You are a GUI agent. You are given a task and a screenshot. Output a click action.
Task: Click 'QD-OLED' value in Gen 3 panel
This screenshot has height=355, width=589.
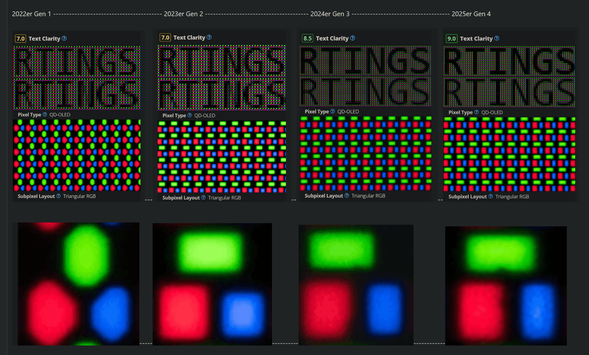point(348,112)
